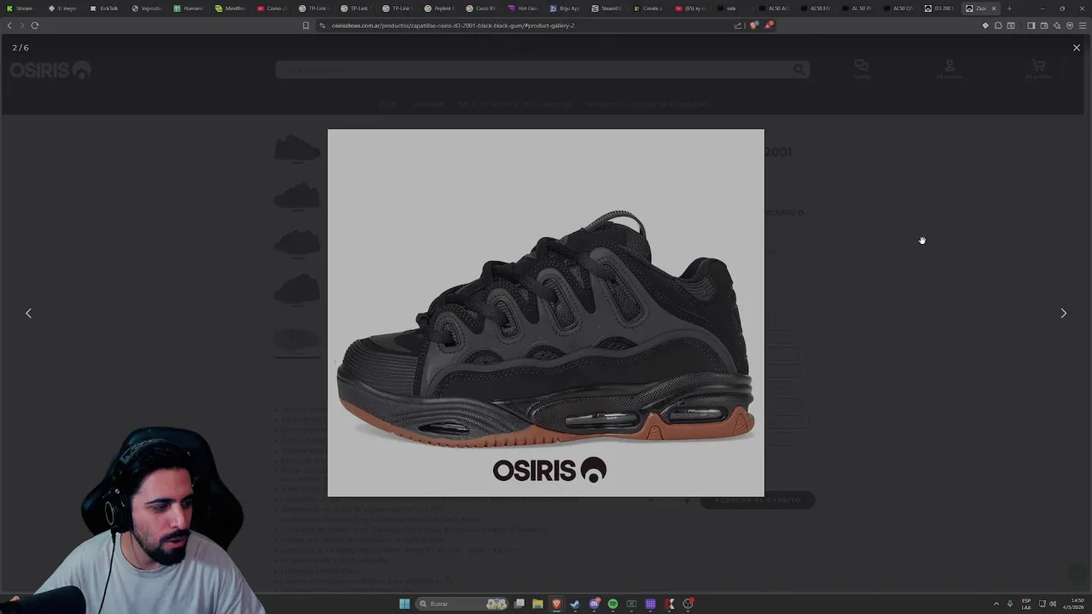Open File Explorer from the taskbar
The width and height of the screenshot is (1092, 614).
coord(537,604)
